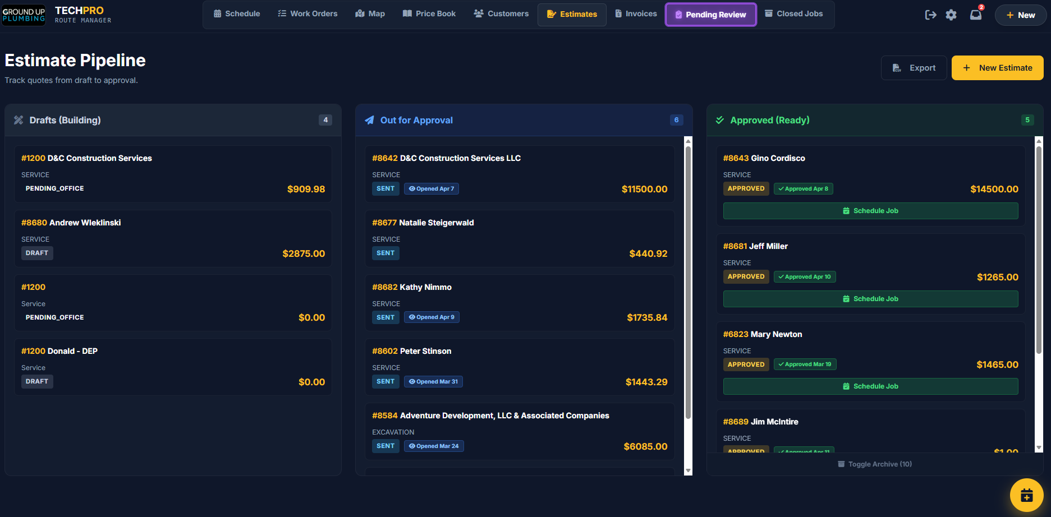The width and height of the screenshot is (1051, 517).
Task: Click the Estimate Pipeline heading
Action: 75,61
